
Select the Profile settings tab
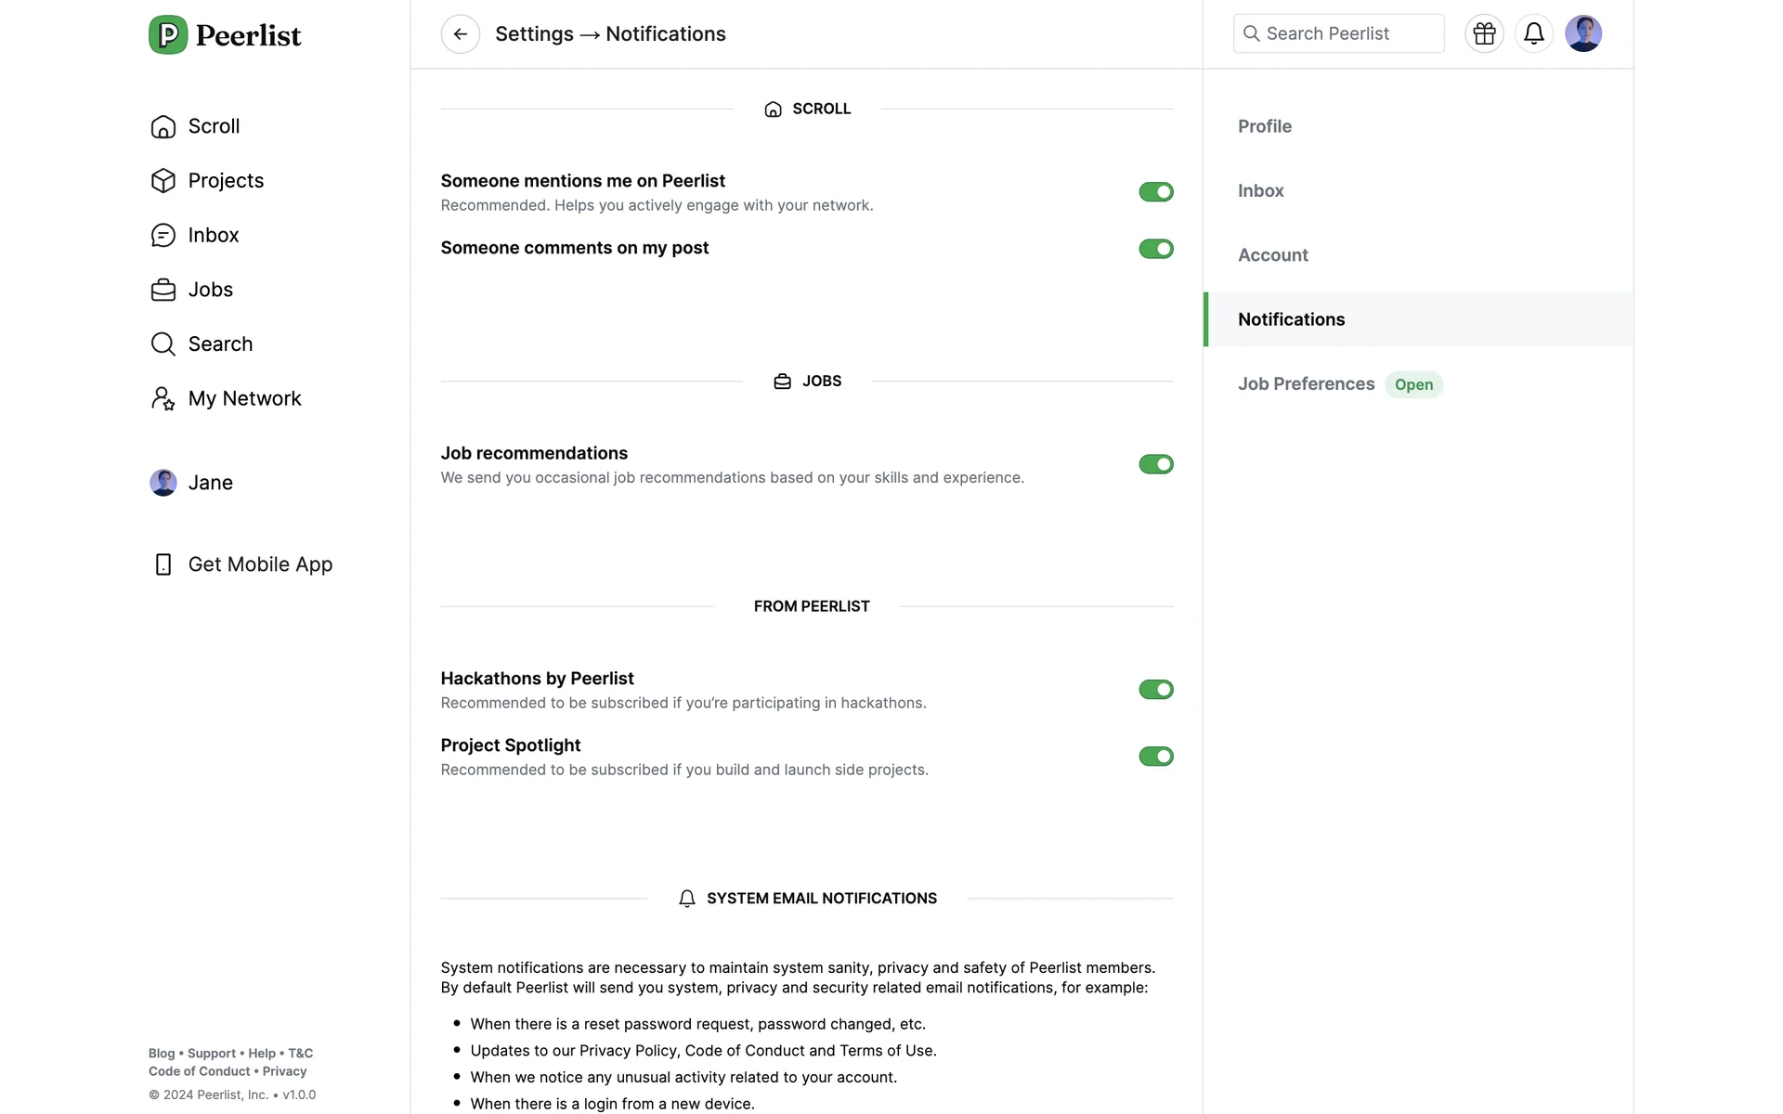pyautogui.click(x=1264, y=126)
